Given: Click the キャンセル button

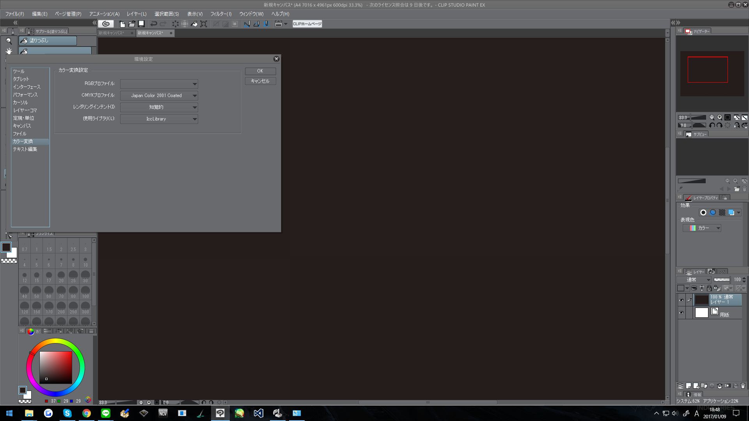Looking at the screenshot, I should 260,81.
